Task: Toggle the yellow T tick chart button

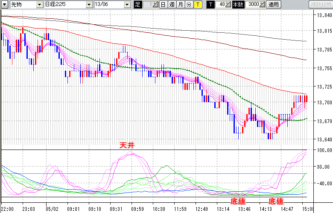Action: tap(198, 5)
